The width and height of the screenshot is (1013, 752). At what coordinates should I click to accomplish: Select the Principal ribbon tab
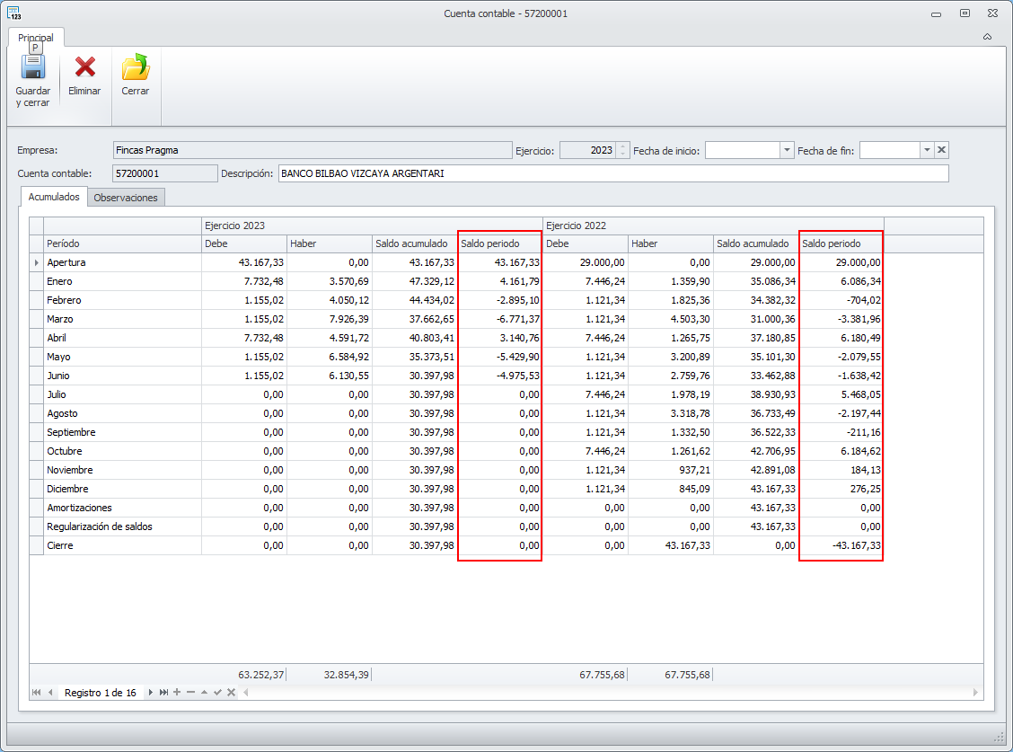pyautogui.click(x=36, y=38)
